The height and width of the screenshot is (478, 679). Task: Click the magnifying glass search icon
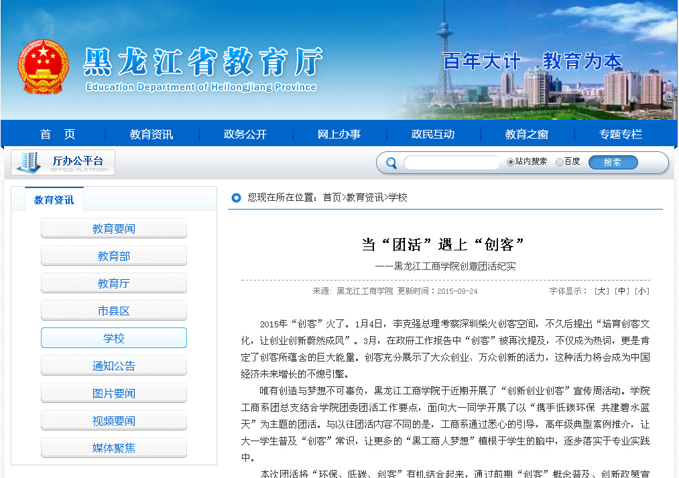click(x=391, y=163)
